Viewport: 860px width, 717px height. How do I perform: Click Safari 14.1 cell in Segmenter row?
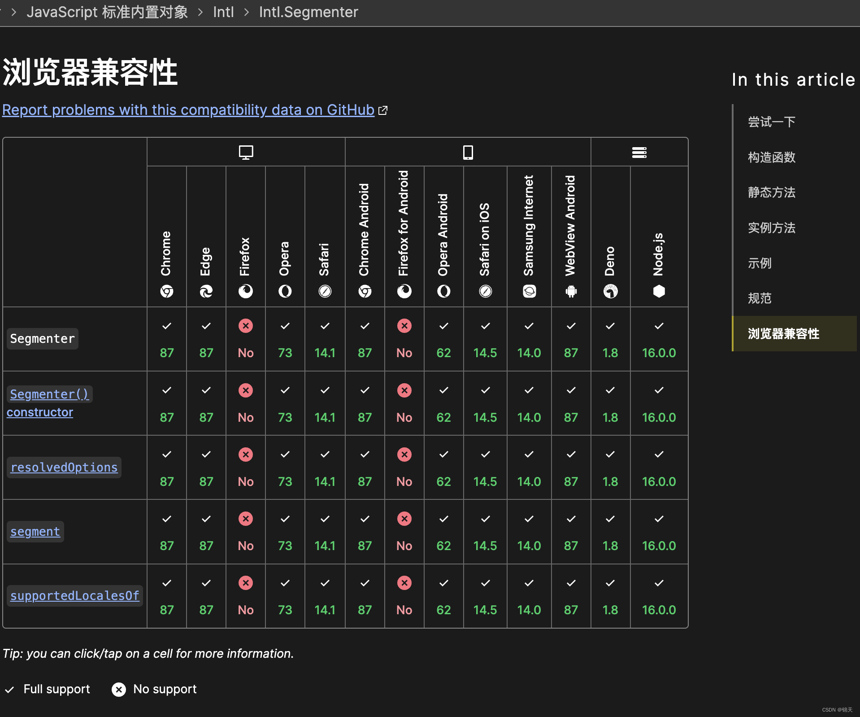coord(325,339)
